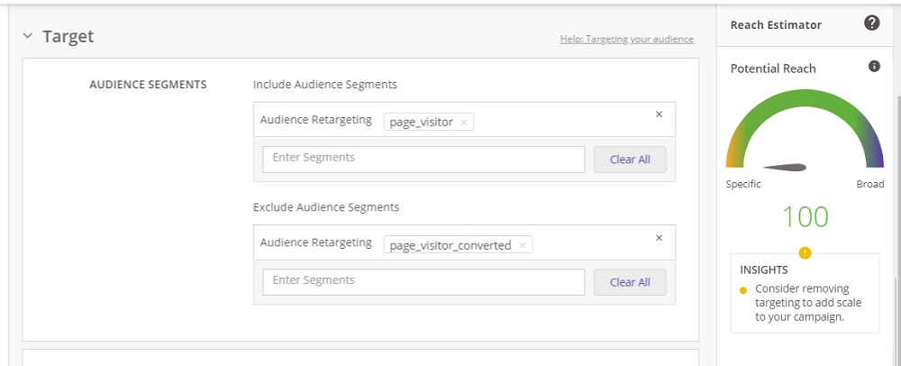
Task: Click the reach gauge needle
Action: click(785, 167)
